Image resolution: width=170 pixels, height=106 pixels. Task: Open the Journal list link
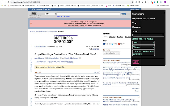point(67,16)
